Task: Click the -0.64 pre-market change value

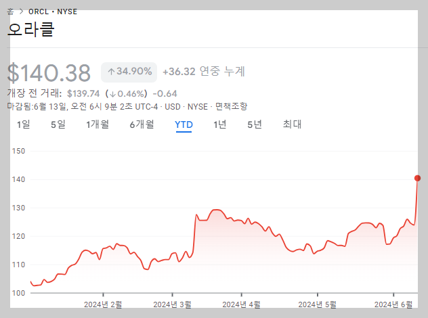Action: click(165, 93)
